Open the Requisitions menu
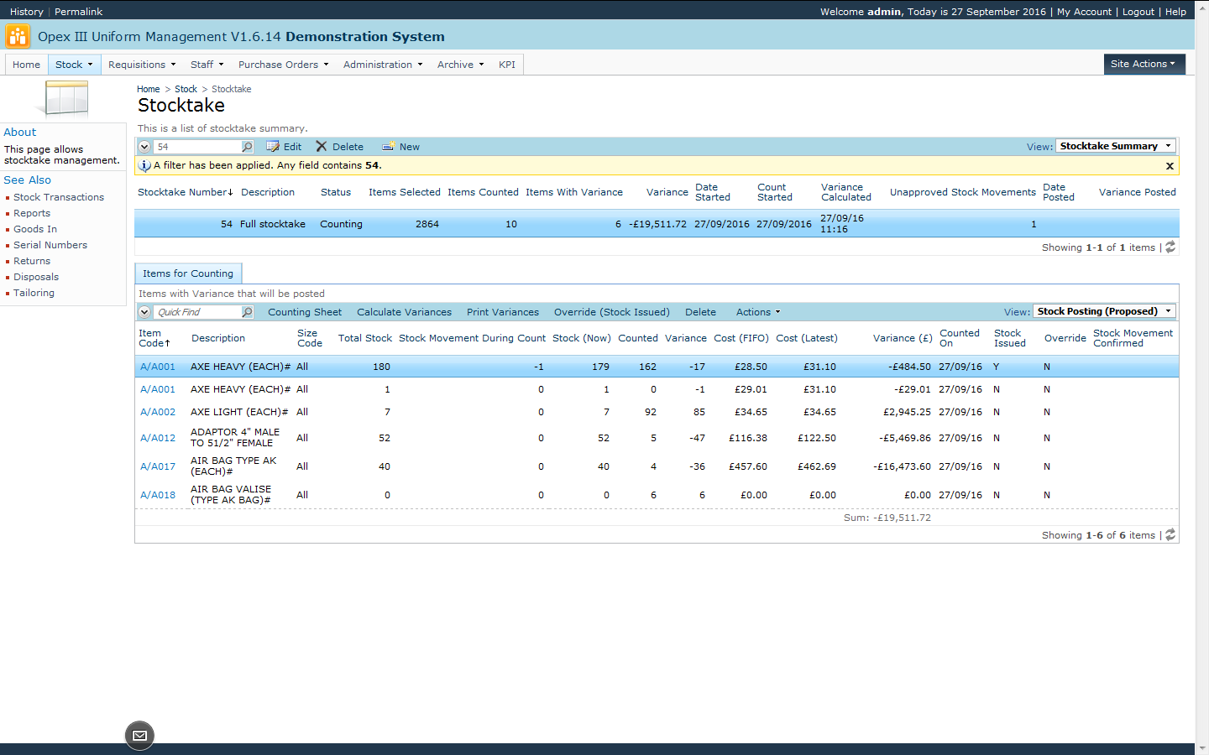 [142, 65]
